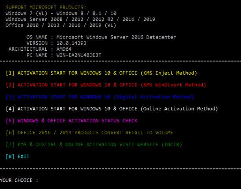Image resolution: width=241 pixels, height=189 pixels.
Task: Select option 2 KMS WinDivert Method line
Action: [106, 85]
